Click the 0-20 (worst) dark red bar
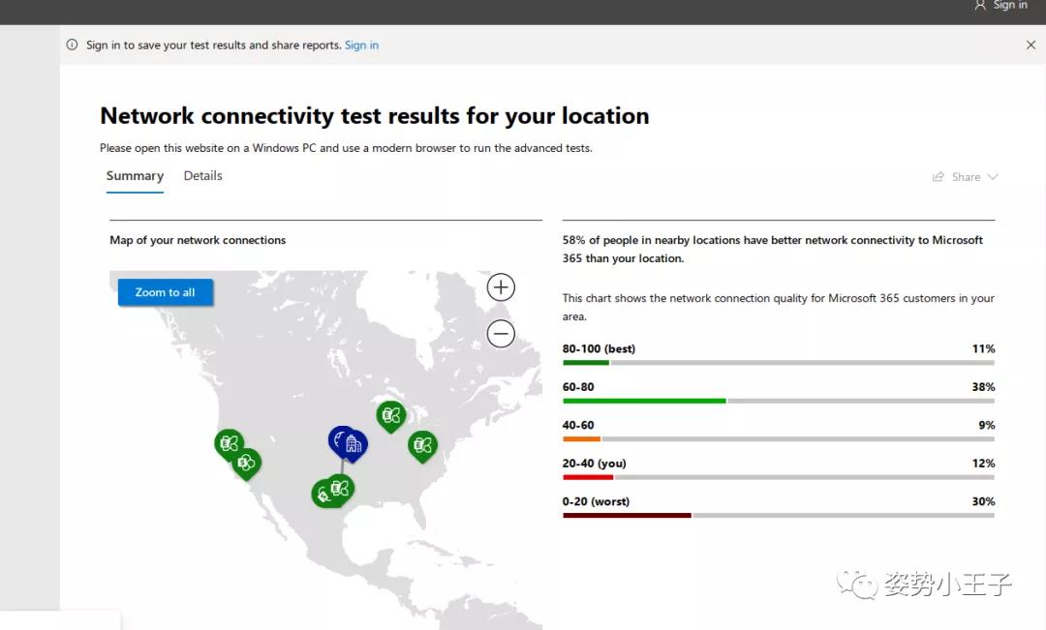Image resolution: width=1046 pixels, height=630 pixels. point(779,516)
